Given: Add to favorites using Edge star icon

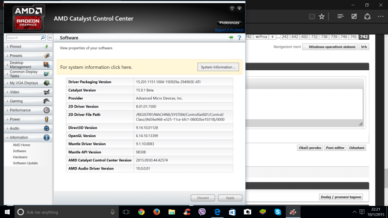Looking at the screenshot, I should [x=322, y=16].
